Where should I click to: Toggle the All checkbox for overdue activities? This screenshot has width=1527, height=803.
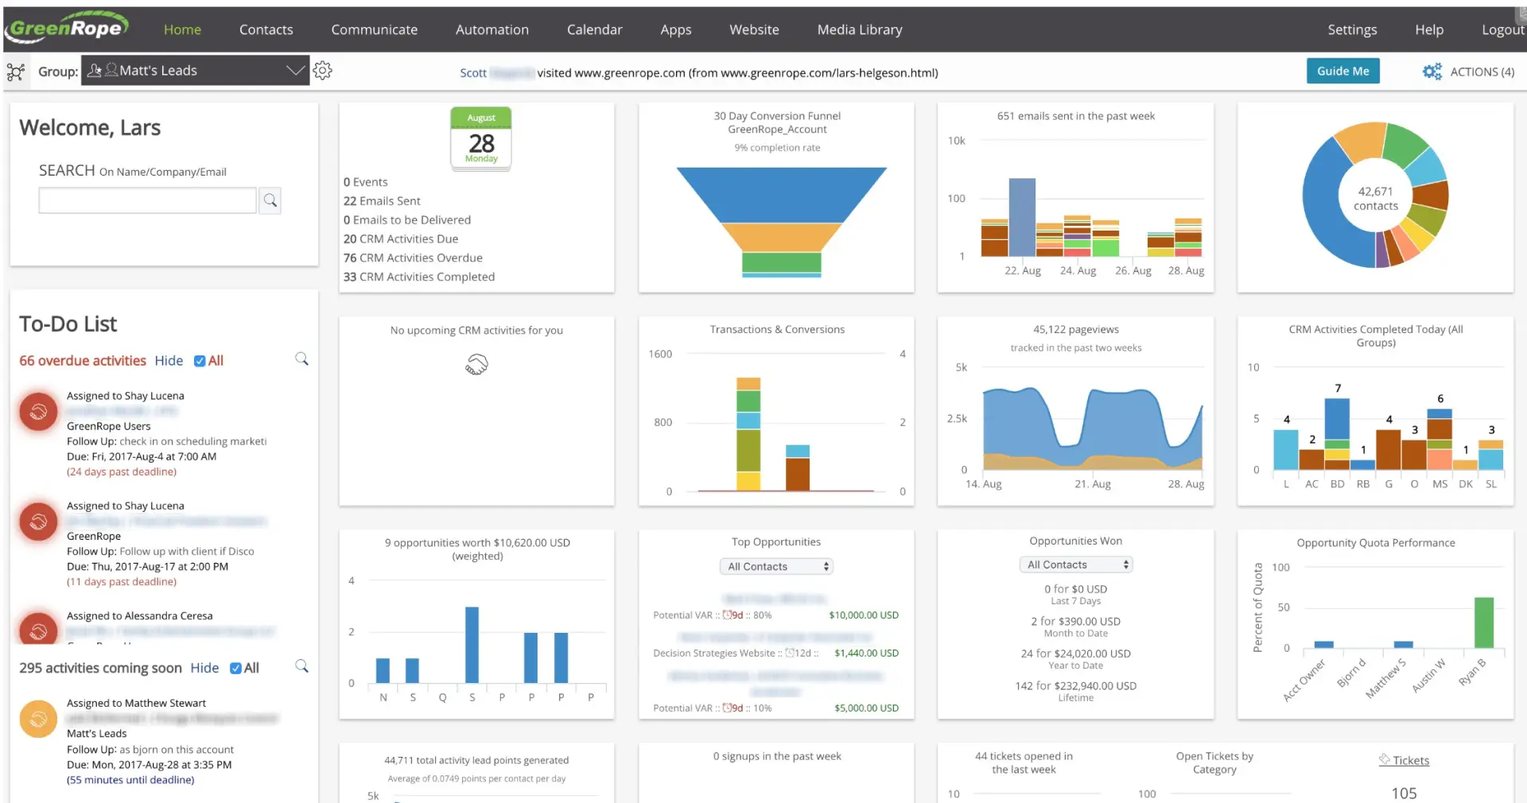[200, 361]
